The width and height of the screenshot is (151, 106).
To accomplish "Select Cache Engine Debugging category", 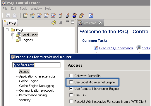I will click(37, 86).
